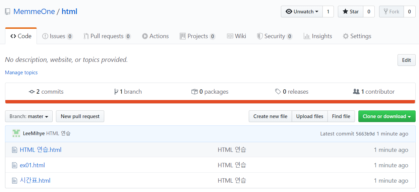
Task: Click the Fork button
Action: click(x=392, y=12)
